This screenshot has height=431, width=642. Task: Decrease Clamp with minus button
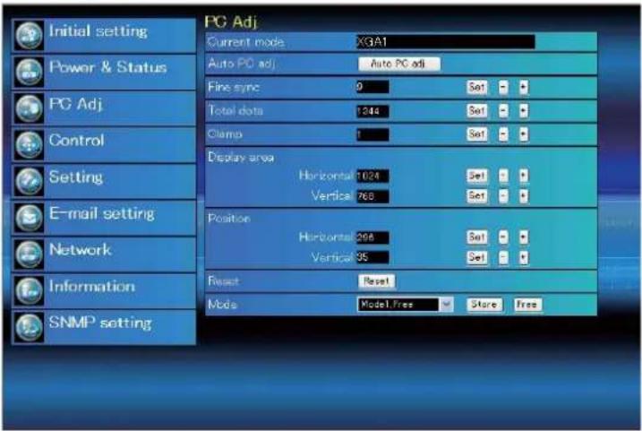point(503,134)
